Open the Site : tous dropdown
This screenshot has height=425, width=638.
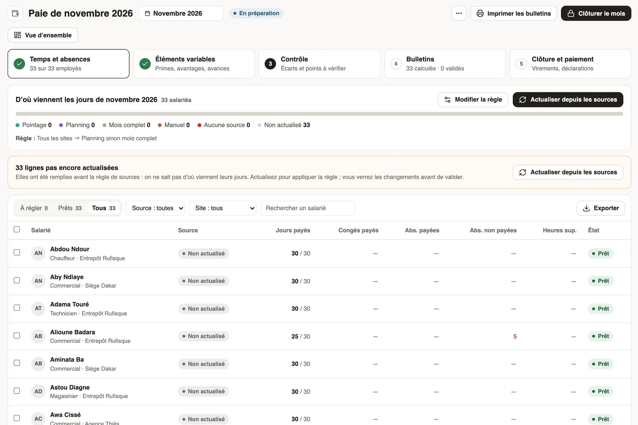click(223, 208)
